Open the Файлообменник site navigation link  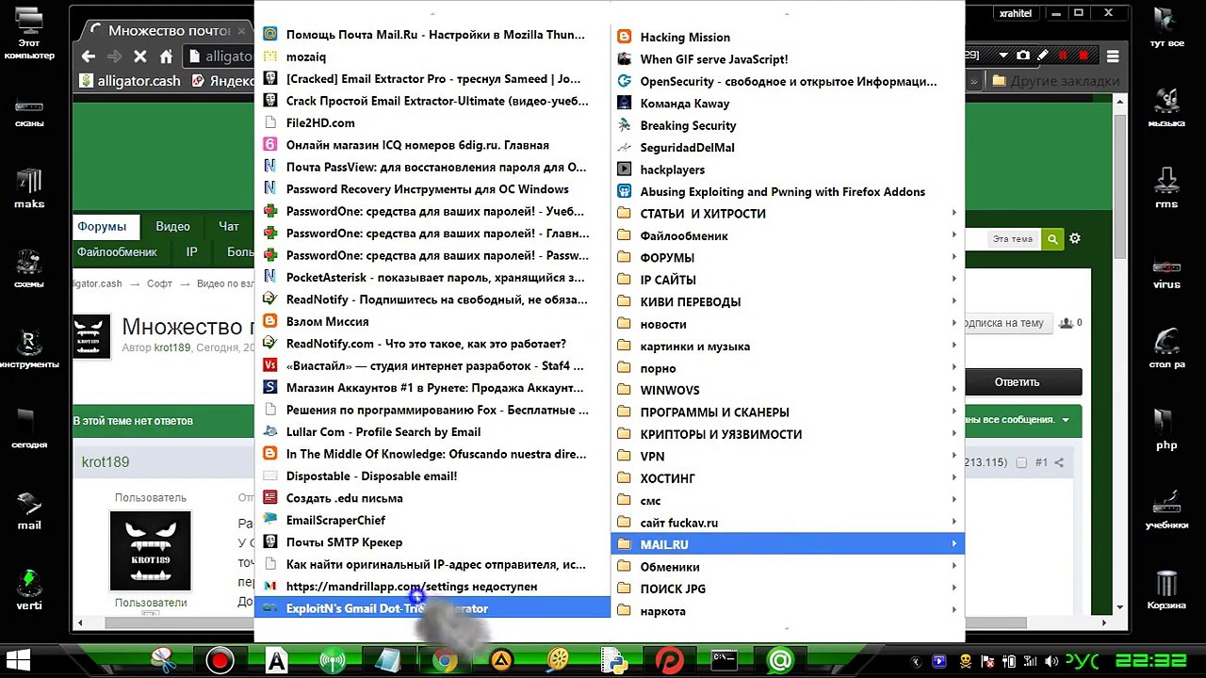tap(117, 252)
